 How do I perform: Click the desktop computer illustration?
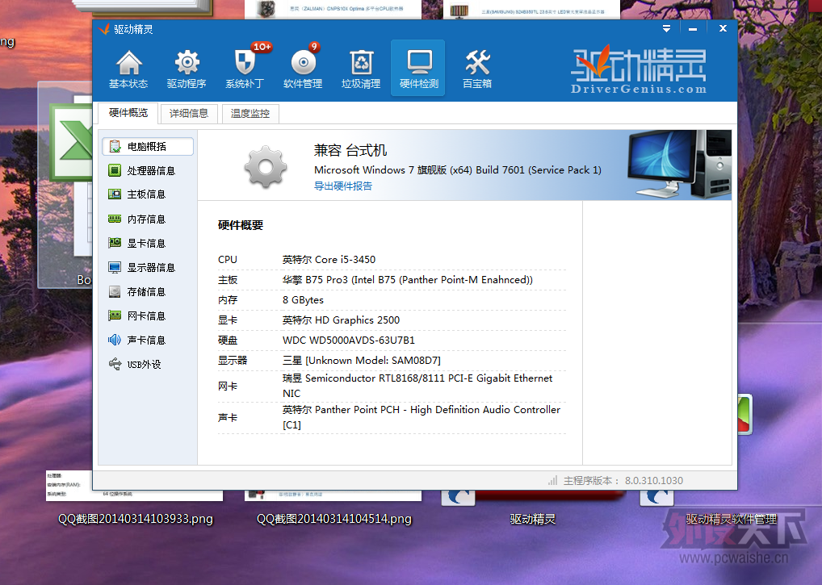pos(679,165)
